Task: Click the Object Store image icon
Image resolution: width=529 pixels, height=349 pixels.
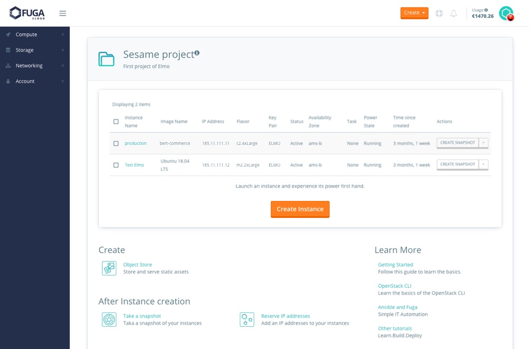Action: point(109,268)
